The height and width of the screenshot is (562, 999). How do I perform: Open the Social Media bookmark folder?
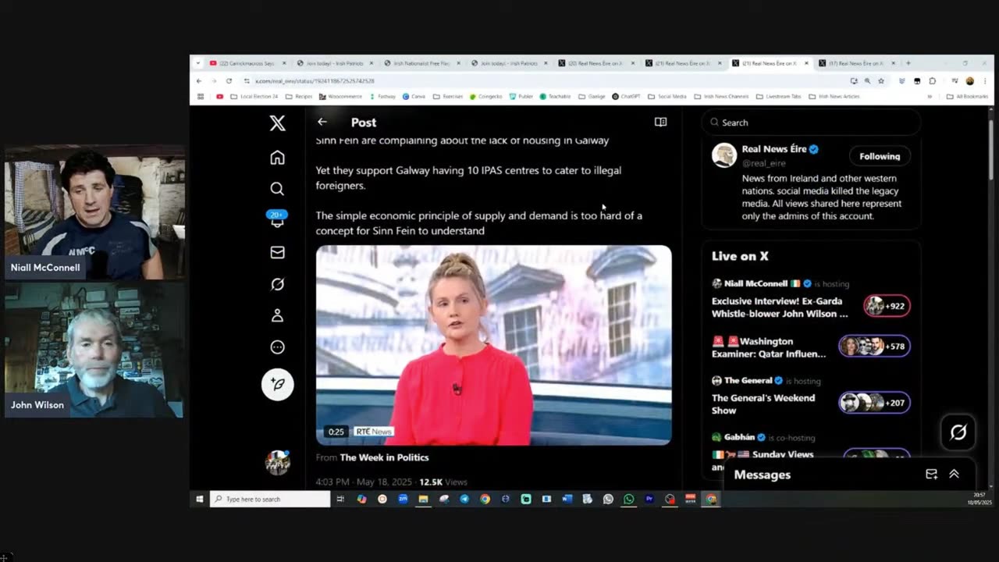667,97
